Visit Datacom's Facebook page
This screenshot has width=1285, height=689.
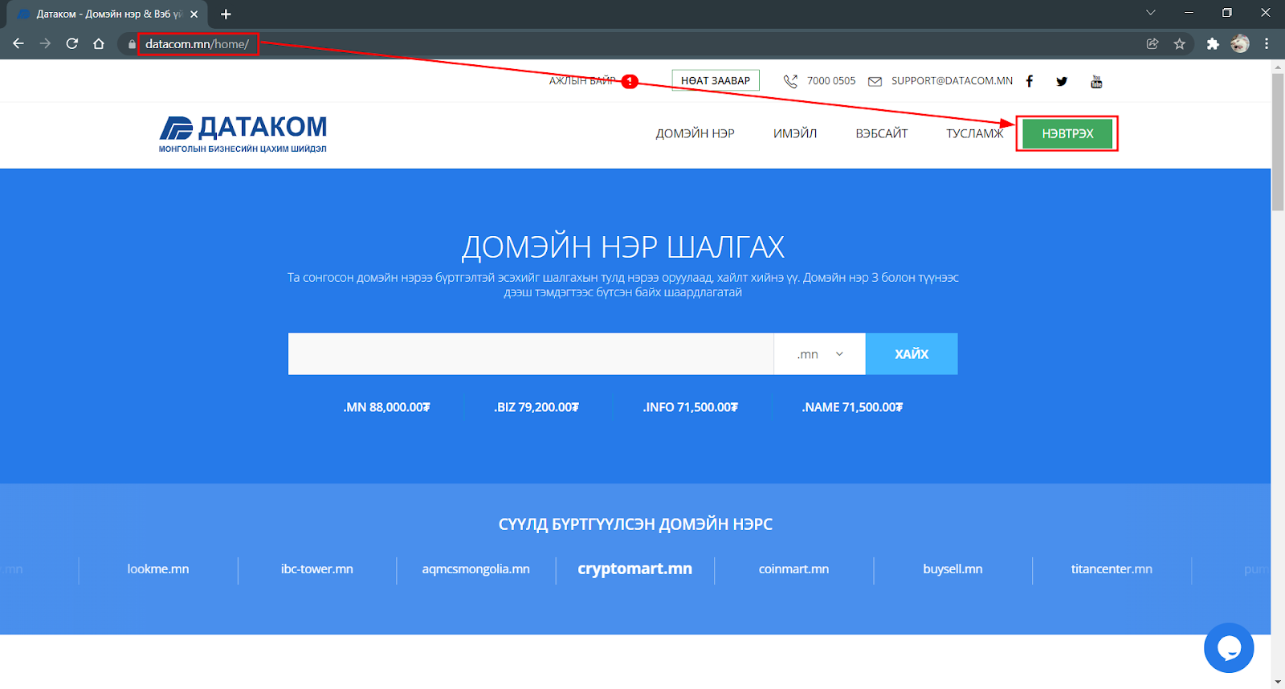coord(1030,81)
